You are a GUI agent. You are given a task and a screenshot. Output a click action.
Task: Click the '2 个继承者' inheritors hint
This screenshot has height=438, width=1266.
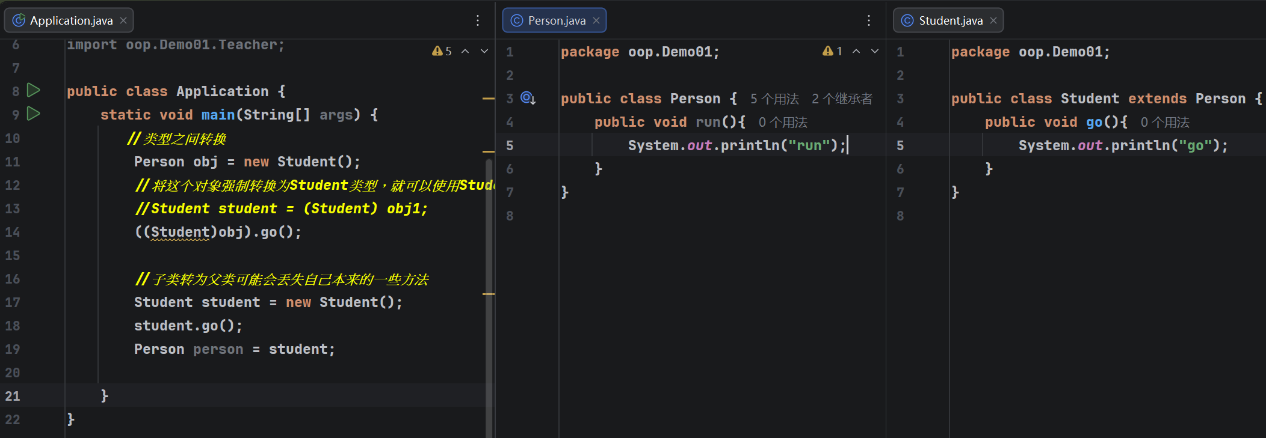pyautogui.click(x=842, y=99)
